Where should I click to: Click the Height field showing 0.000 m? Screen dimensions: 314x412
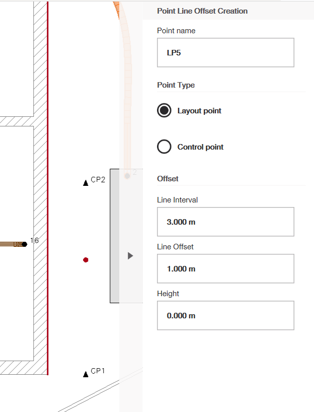(225, 315)
